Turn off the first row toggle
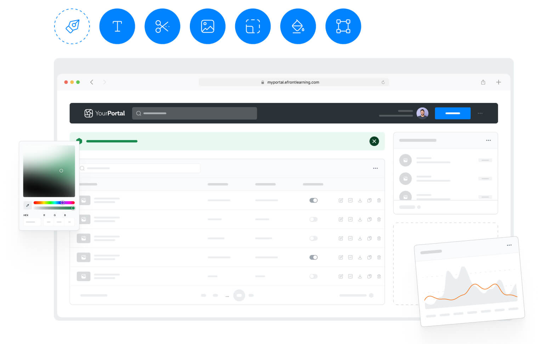The image size is (544, 344). [x=313, y=200]
